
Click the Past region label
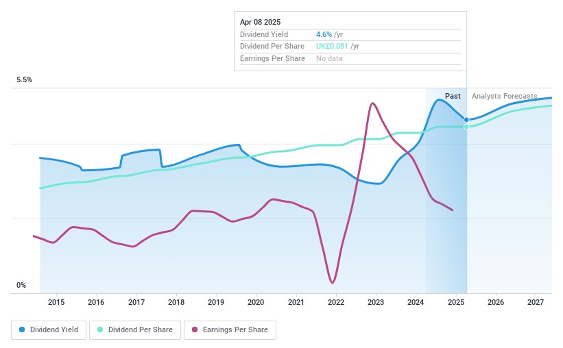[453, 97]
